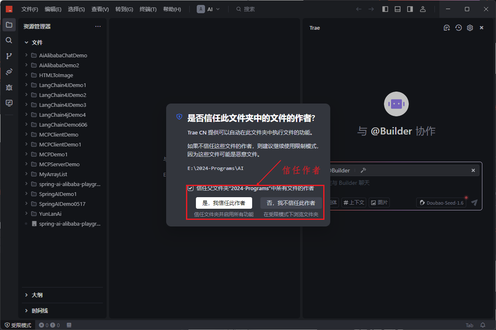
Task: Open notifications bell in status bar
Action: tap(483, 325)
